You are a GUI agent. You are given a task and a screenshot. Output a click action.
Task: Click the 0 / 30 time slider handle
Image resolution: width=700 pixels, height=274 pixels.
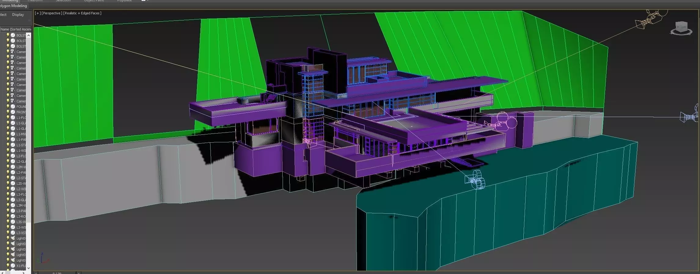point(57,273)
